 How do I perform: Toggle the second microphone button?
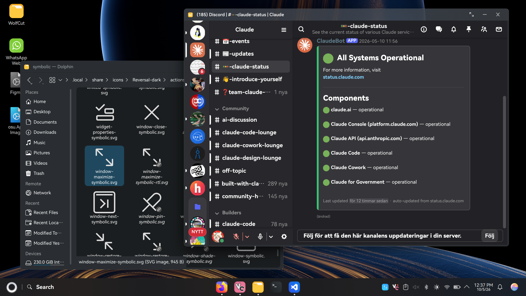[260, 237]
